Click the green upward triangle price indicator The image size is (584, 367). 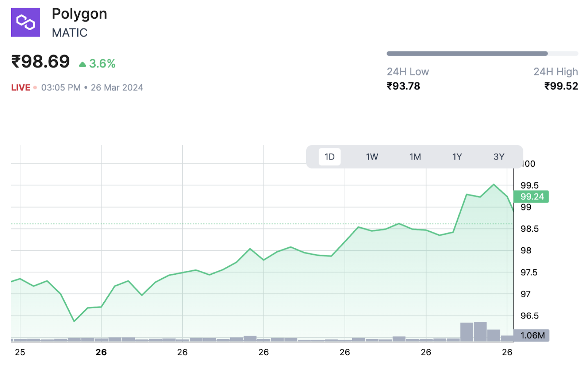82,65
